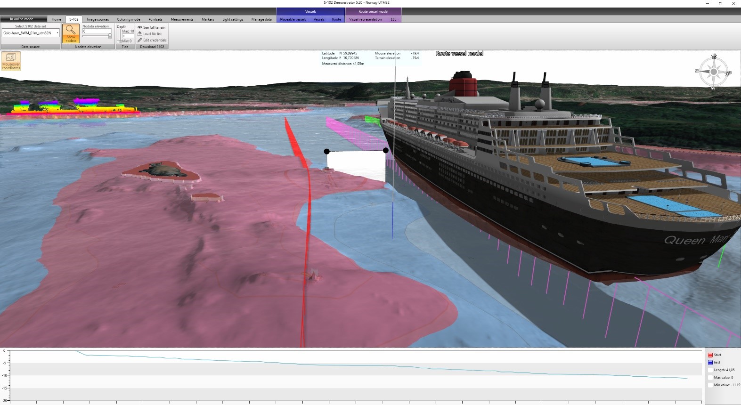Click the Load file list icon

140,33
